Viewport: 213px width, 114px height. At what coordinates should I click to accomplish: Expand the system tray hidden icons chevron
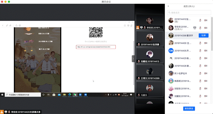[x=106, y=95]
